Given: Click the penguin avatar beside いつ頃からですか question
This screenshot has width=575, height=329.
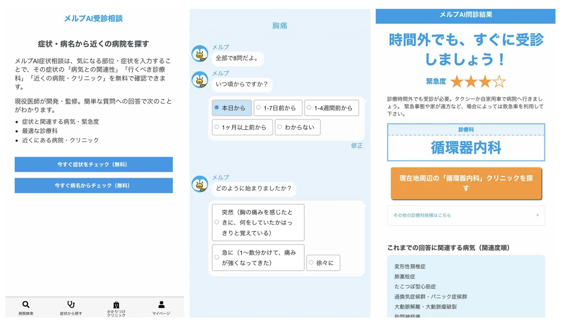Looking at the screenshot, I should (200, 80).
